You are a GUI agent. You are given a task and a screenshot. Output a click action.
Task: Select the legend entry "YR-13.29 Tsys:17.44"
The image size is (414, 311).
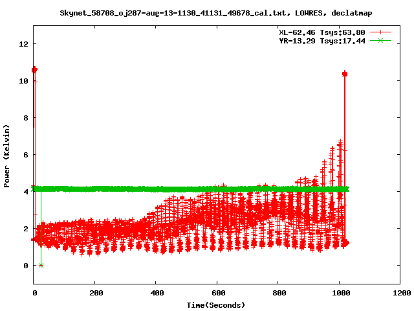pyautogui.click(x=322, y=41)
